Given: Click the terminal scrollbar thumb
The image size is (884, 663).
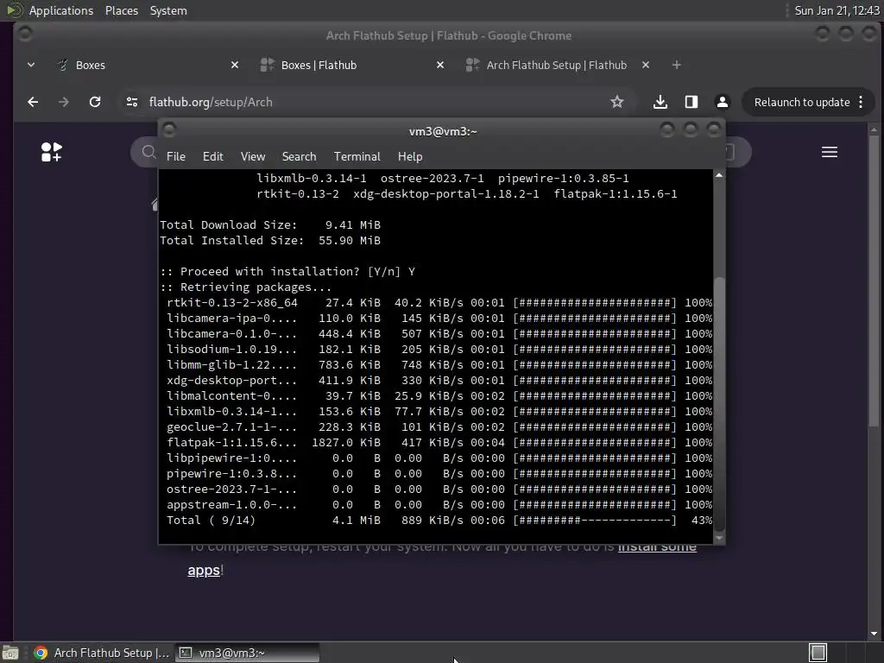Looking at the screenshot, I should coord(719,403).
